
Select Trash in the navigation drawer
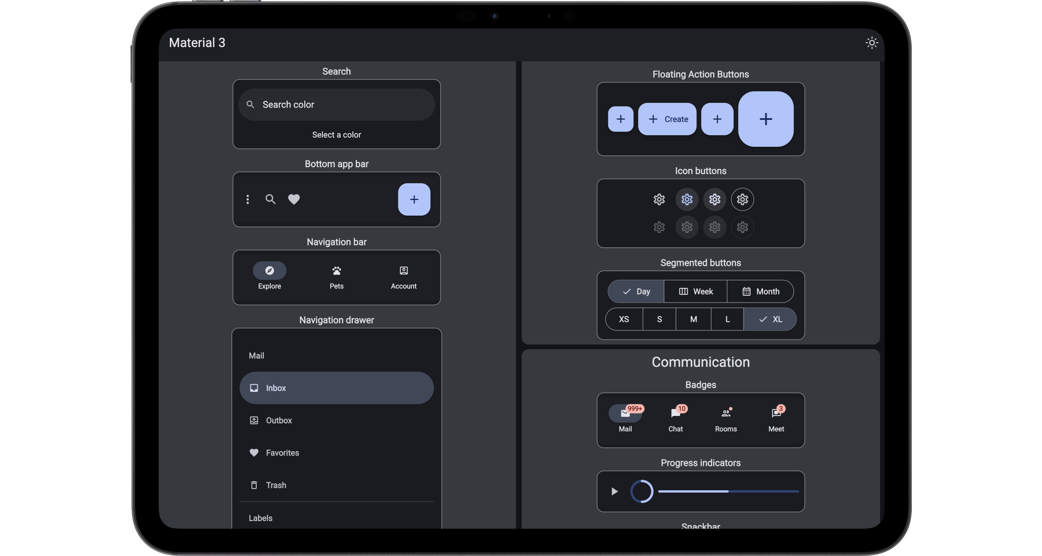point(276,485)
